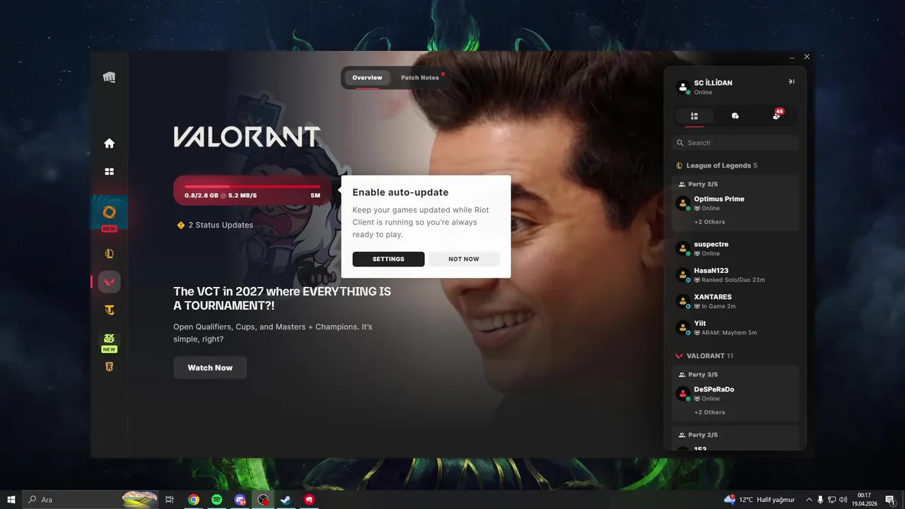Open Riot Client red taskbar icon
The width and height of the screenshot is (905, 509).
[309, 499]
